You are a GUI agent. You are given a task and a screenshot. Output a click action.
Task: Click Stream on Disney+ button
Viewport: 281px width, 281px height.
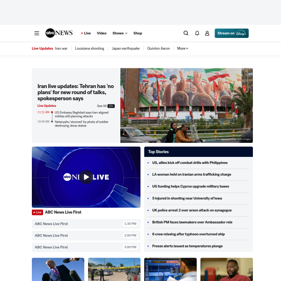click(x=231, y=33)
